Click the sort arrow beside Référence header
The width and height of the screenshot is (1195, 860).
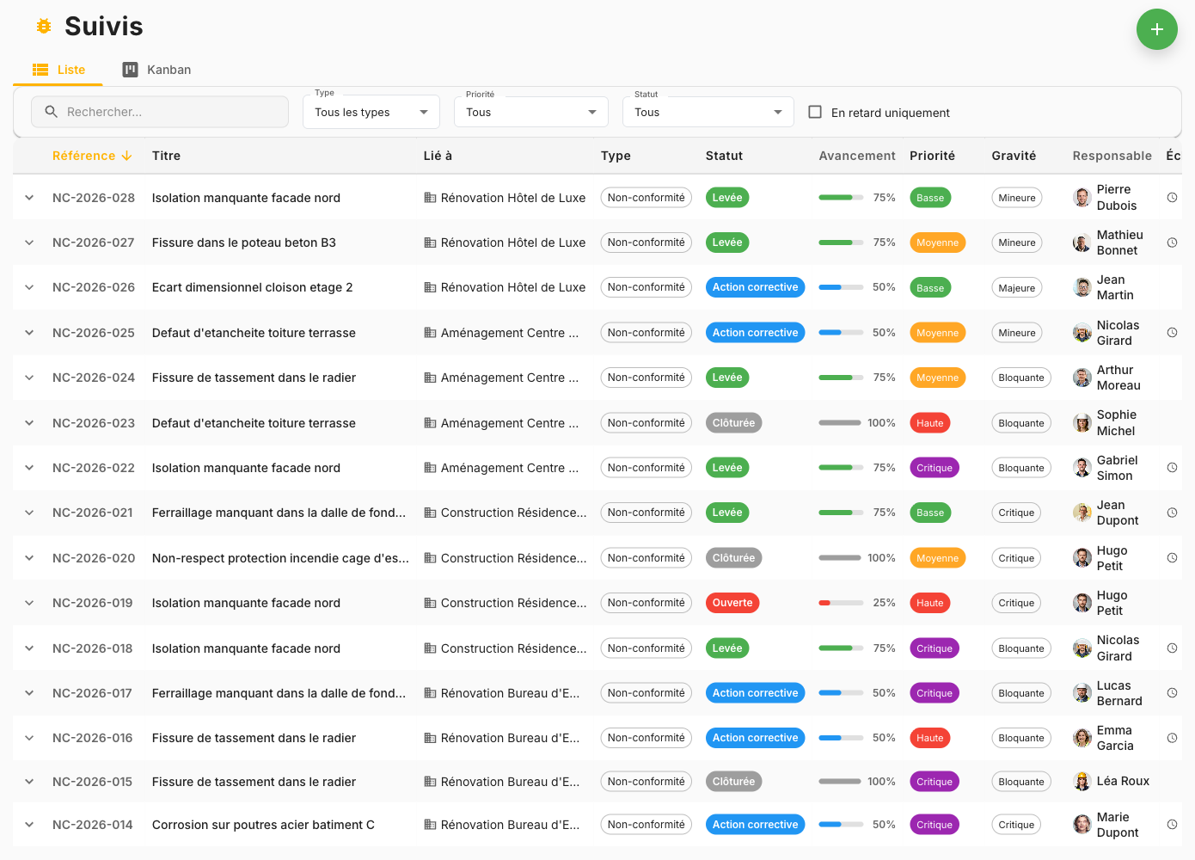coord(127,156)
